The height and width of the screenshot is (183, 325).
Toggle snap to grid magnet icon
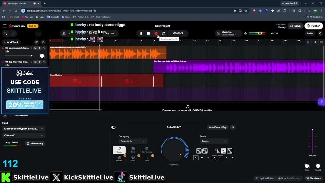point(308,42)
